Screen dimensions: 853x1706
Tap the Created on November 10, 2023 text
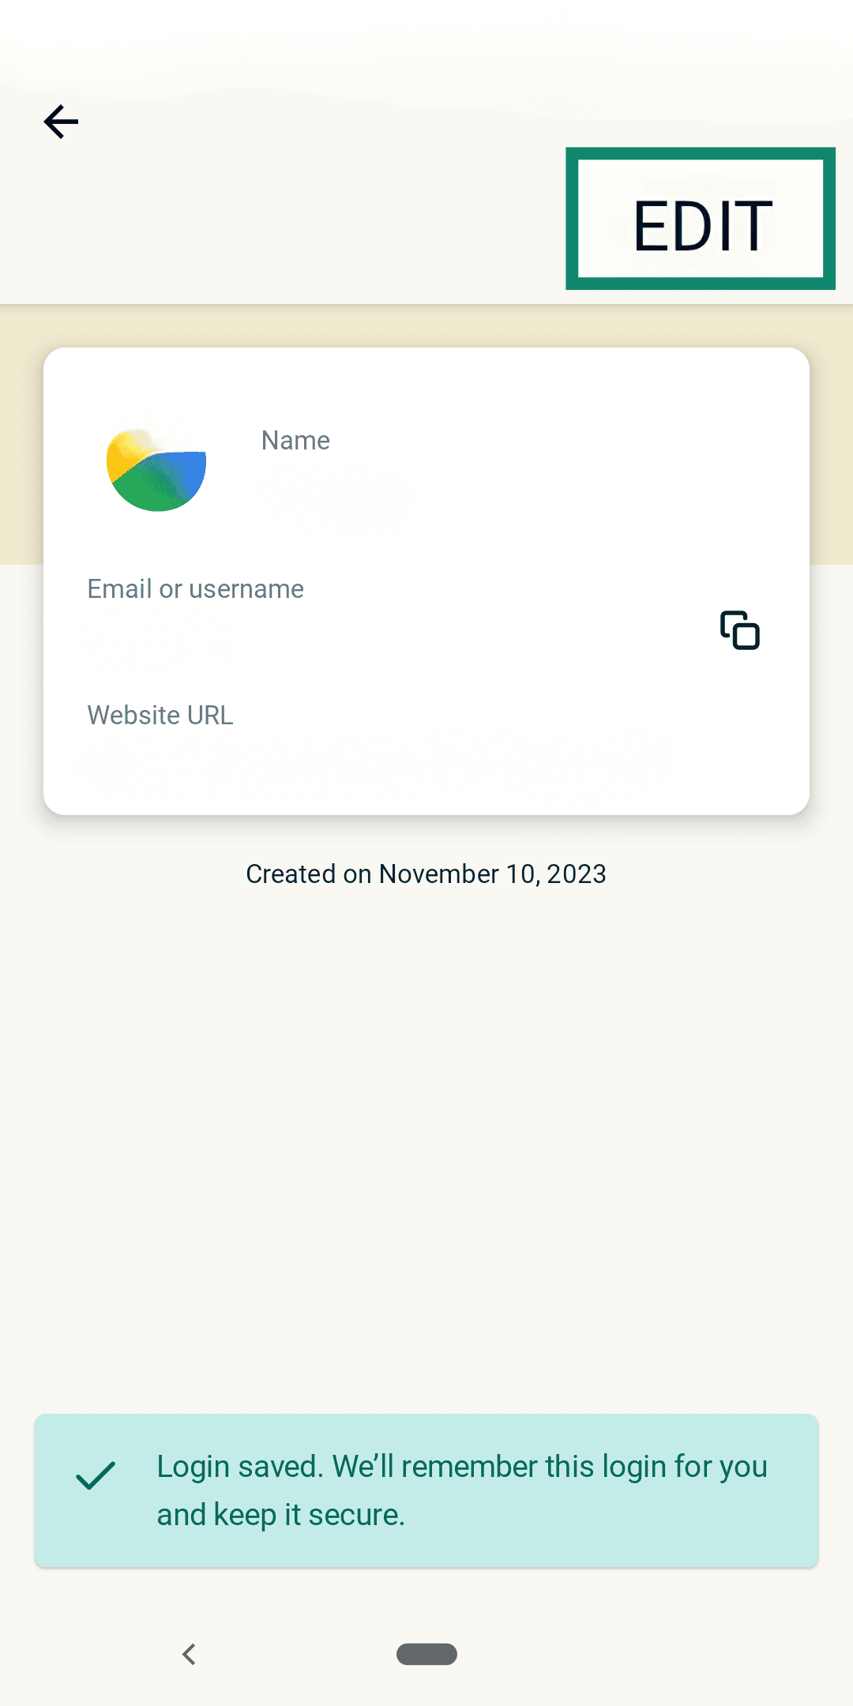pyautogui.click(x=426, y=874)
